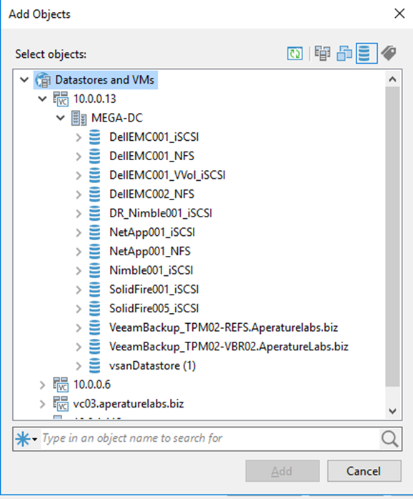This screenshot has height=499, width=413.
Task: Switch to VMs and Tags view icon
Action: (389, 53)
